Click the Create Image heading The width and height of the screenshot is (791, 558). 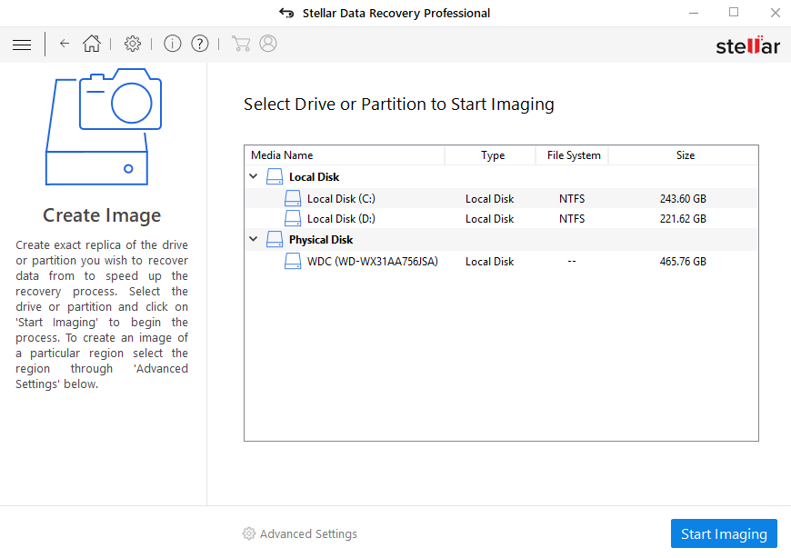point(102,215)
